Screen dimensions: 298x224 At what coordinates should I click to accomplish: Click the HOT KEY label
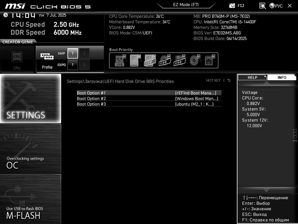(213, 80)
